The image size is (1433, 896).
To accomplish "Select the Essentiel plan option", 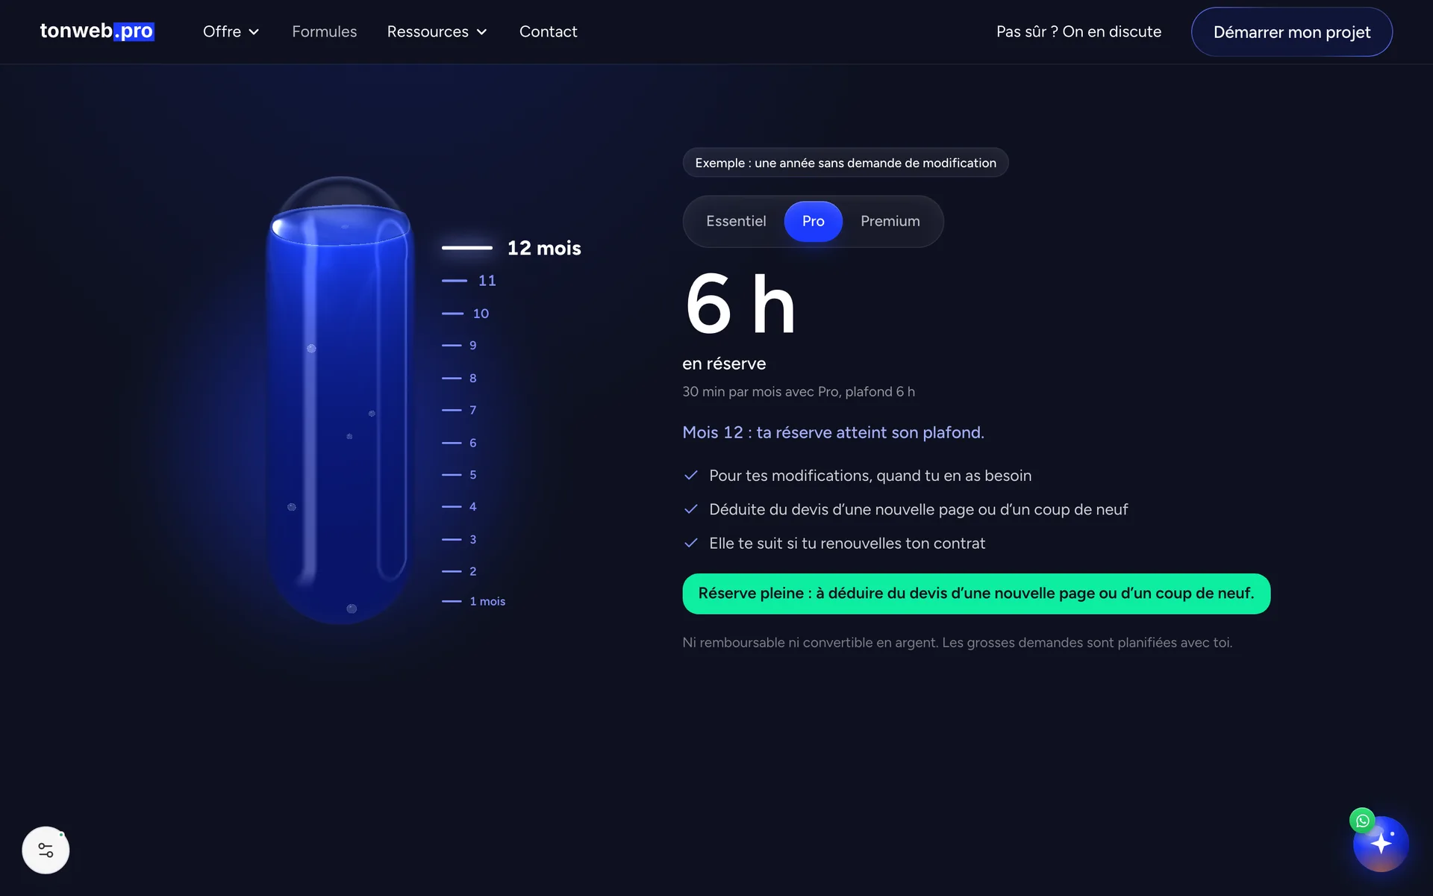I will (736, 221).
